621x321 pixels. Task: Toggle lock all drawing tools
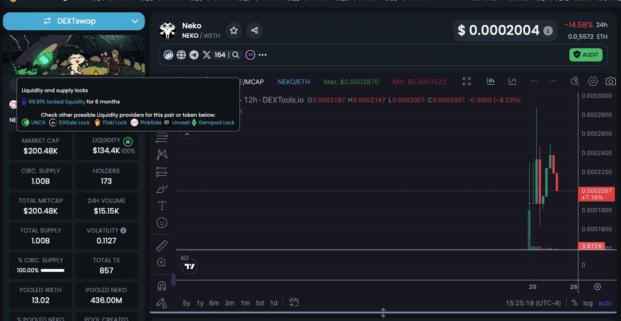point(162,303)
